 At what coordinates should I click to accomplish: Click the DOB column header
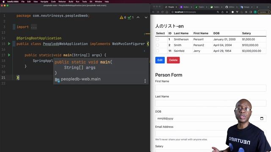tap(216, 33)
